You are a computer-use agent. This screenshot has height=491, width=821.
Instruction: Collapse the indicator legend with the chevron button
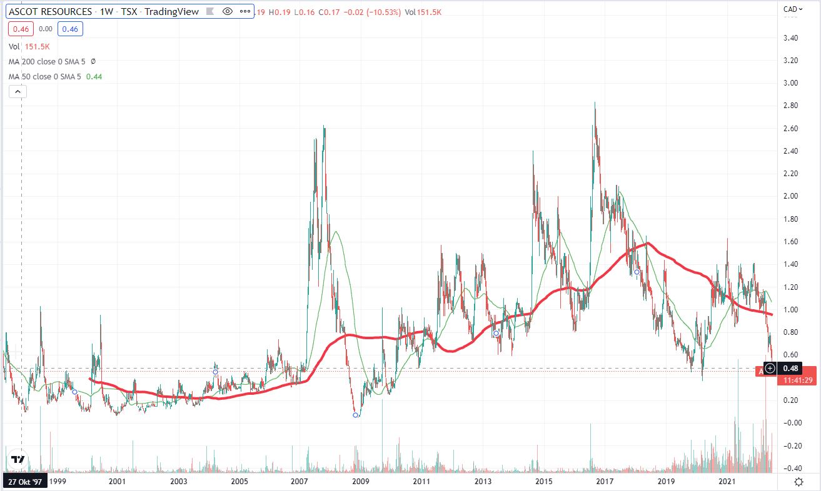click(x=18, y=92)
